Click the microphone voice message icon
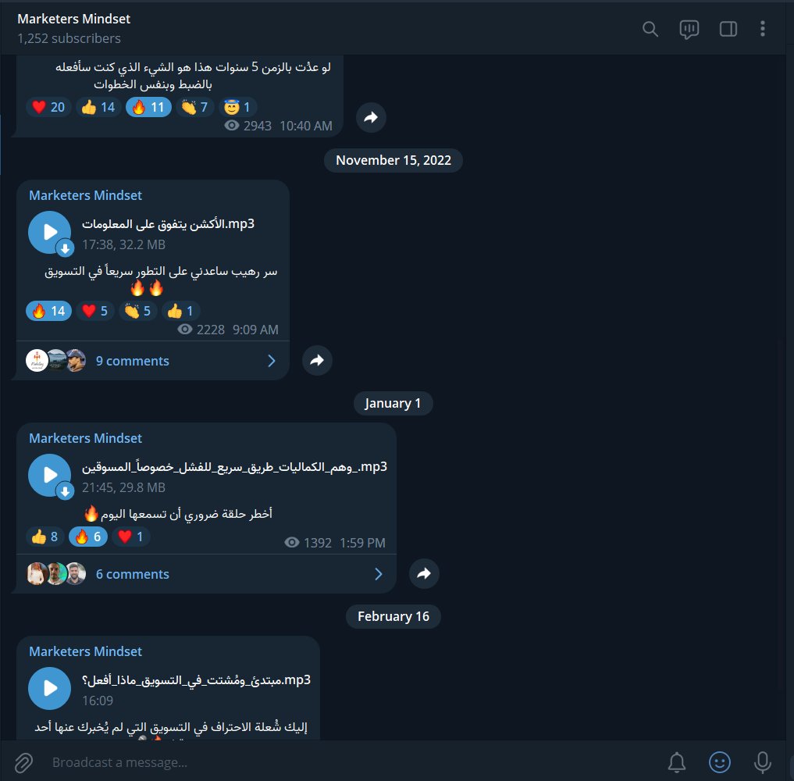Viewport: 794px width, 781px height. 762,762
